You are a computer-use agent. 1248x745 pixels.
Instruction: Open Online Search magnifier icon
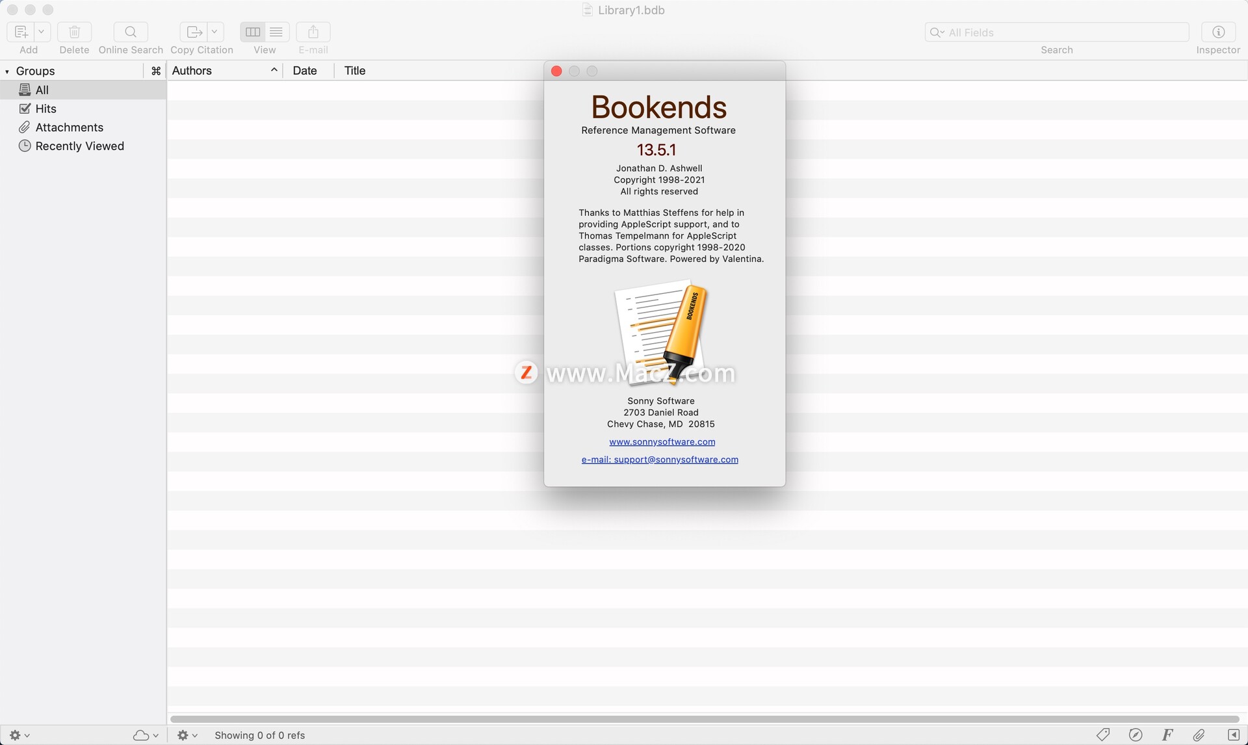(x=131, y=32)
